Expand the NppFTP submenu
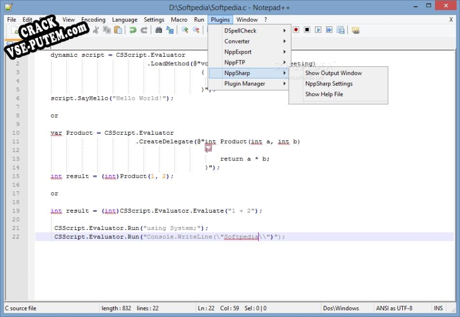Screen dimensions: 460x317 tap(249, 62)
